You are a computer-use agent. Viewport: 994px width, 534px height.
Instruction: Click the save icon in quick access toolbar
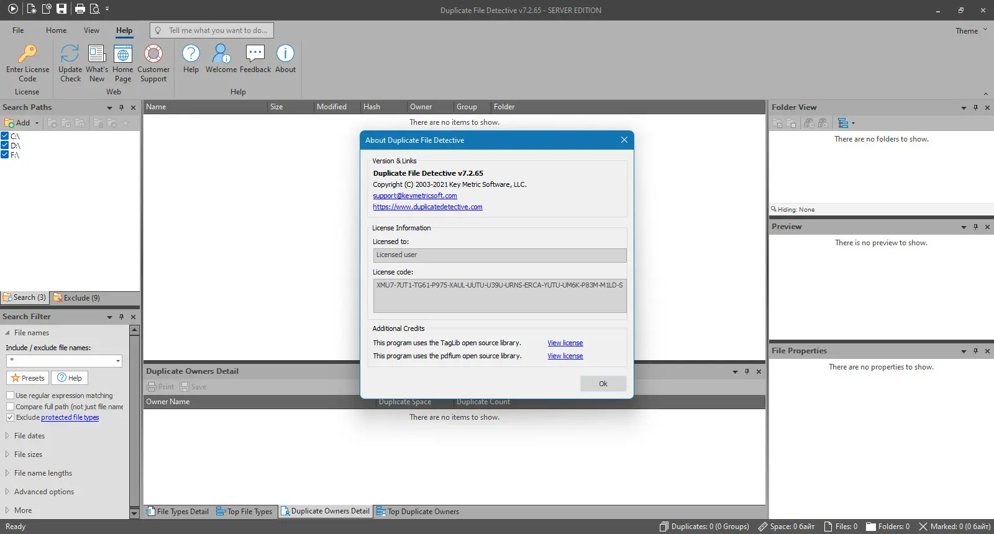pyautogui.click(x=61, y=9)
